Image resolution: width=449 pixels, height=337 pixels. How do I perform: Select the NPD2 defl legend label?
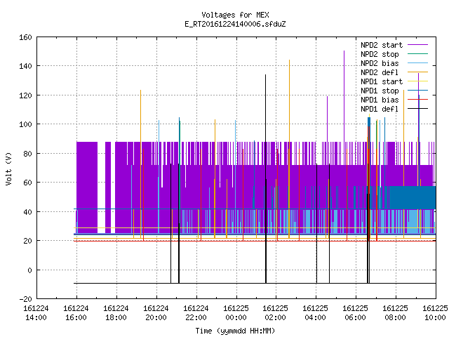point(380,72)
